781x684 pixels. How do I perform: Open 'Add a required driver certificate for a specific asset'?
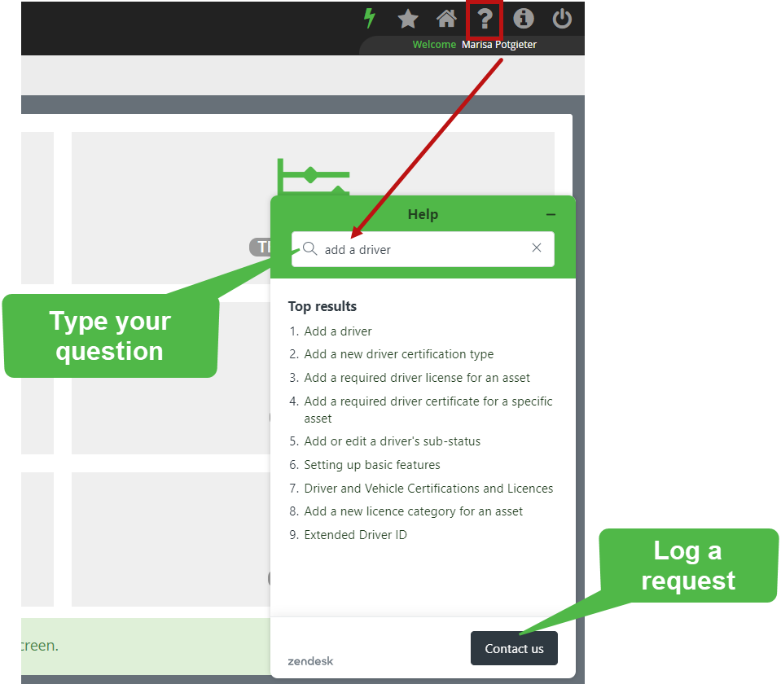tap(428, 410)
